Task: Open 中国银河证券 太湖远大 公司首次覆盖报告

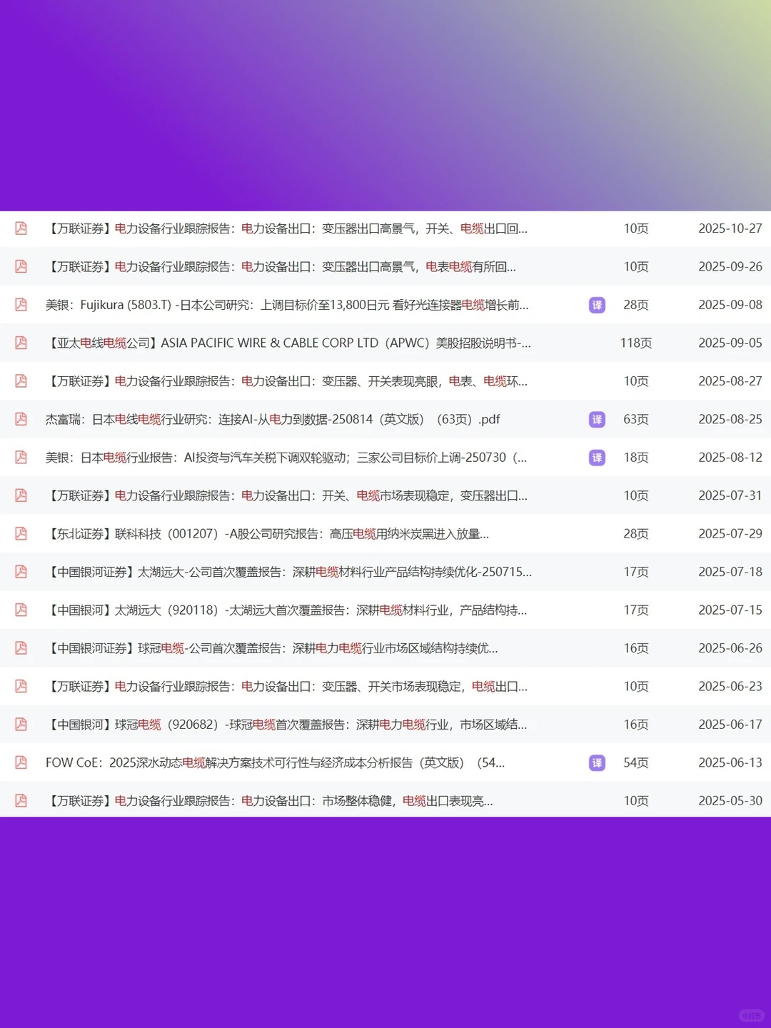Action: (x=289, y=572)
